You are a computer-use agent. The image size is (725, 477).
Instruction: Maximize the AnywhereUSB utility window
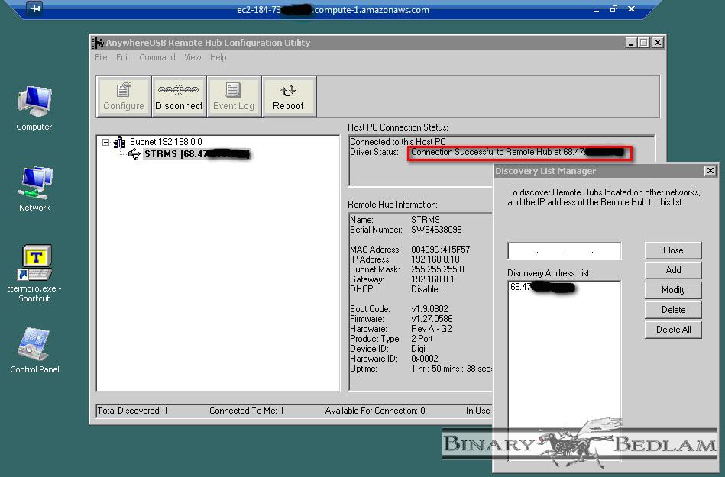(x=643, y=43)
